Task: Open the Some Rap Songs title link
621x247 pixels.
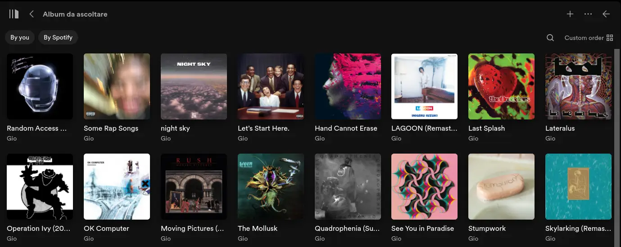Action: click(x=111, y=128)
